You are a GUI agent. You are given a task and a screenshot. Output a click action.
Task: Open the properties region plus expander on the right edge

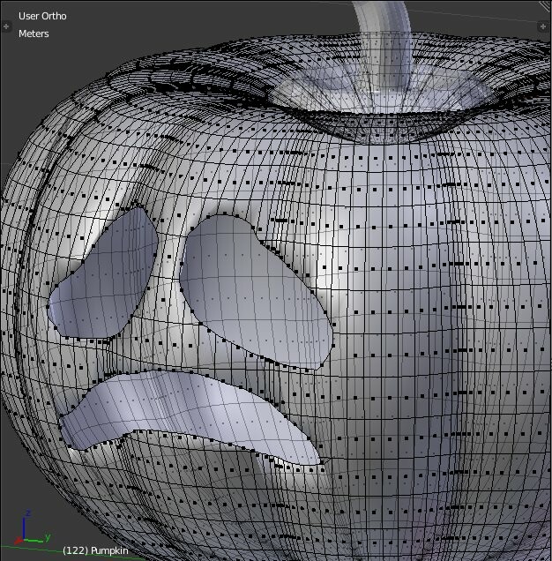pyautogui.click(x=542, y=26)
